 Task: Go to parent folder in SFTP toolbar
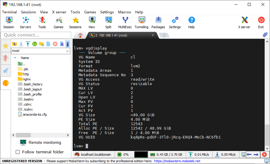pos(15,44)
